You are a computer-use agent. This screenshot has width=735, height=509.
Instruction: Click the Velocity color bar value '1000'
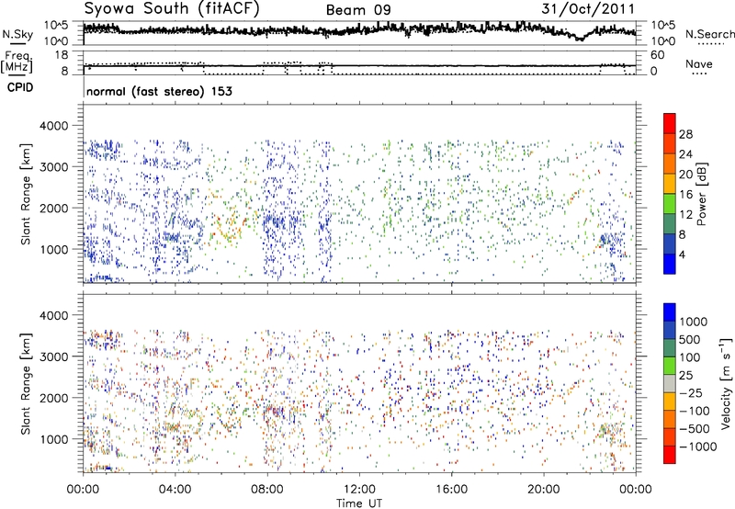(x=694, y=322)
